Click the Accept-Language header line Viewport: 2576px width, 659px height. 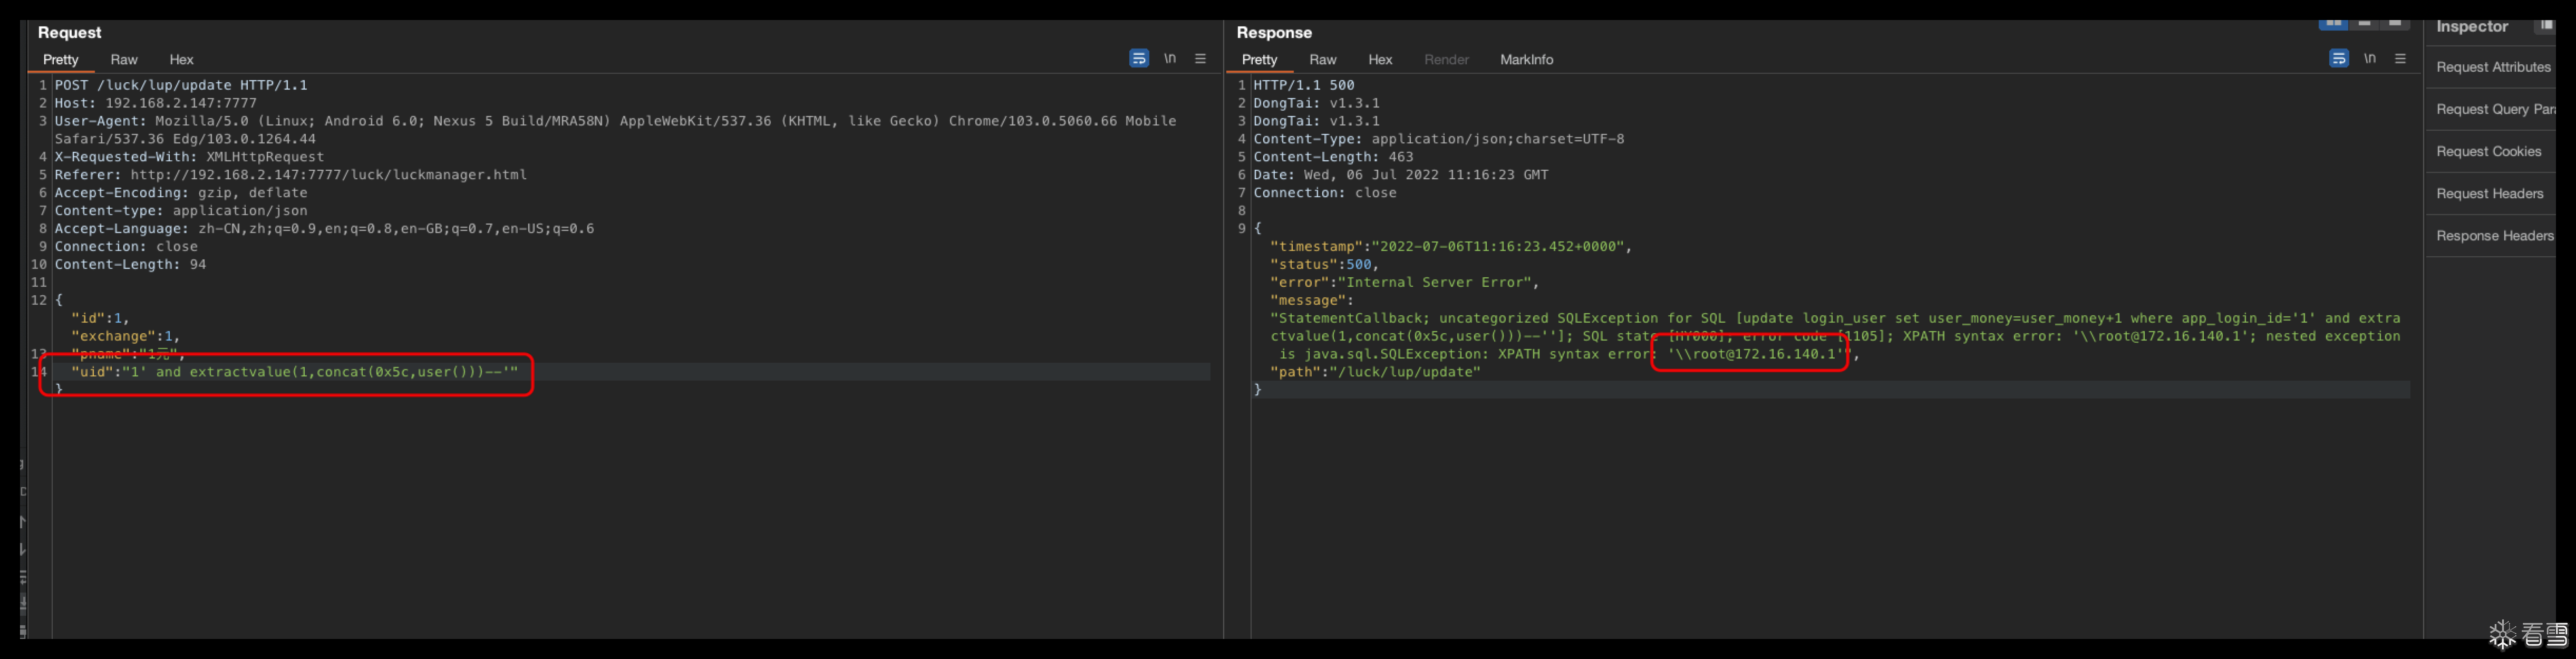coord(324,229)
